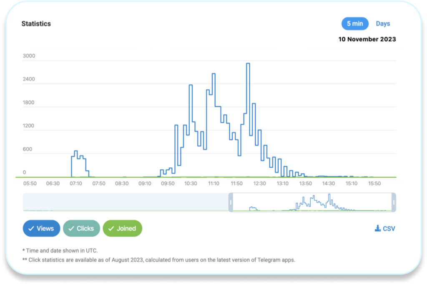This screenshot has width=427, height=285.
Task: Select the left handle of the range selector
Action: tap(231, 202)
